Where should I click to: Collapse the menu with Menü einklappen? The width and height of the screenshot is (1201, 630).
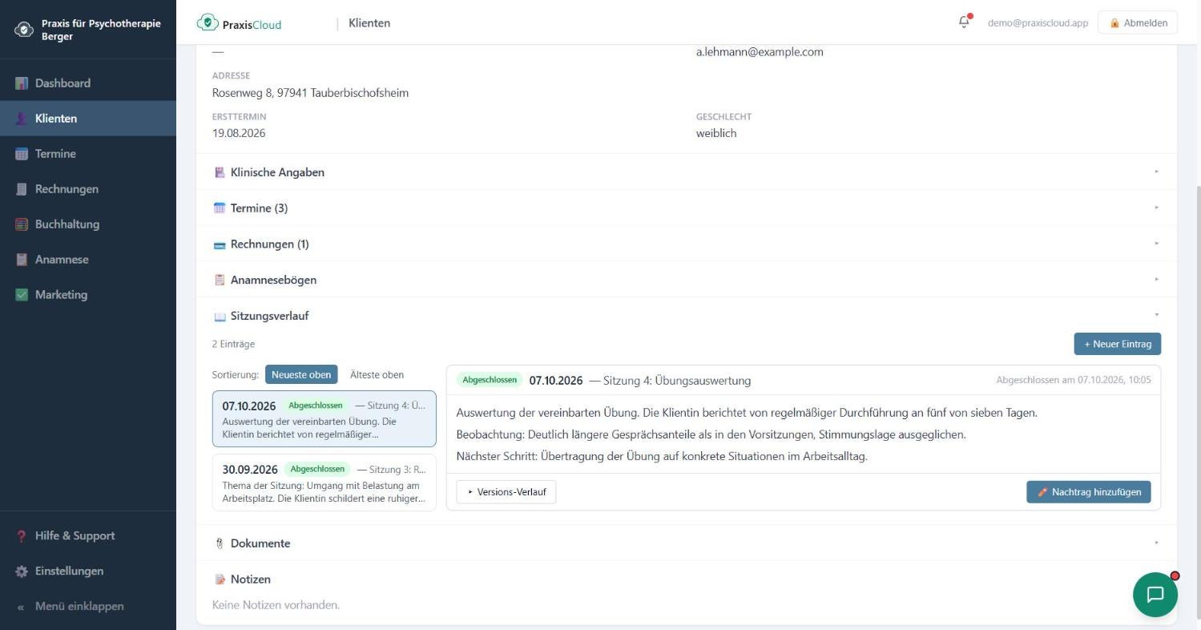pyautogui.click(x=88, y=607)
